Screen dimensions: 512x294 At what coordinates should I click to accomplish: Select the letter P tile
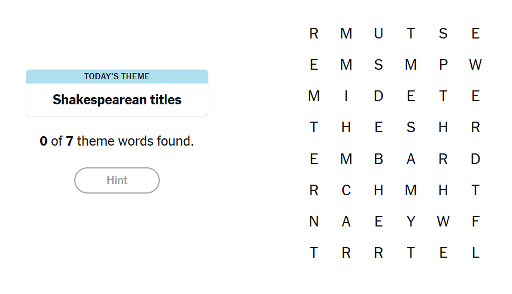pos(443,65)
